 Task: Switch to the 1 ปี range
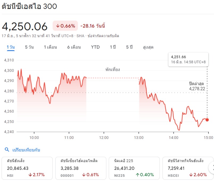tap(113, 47)
